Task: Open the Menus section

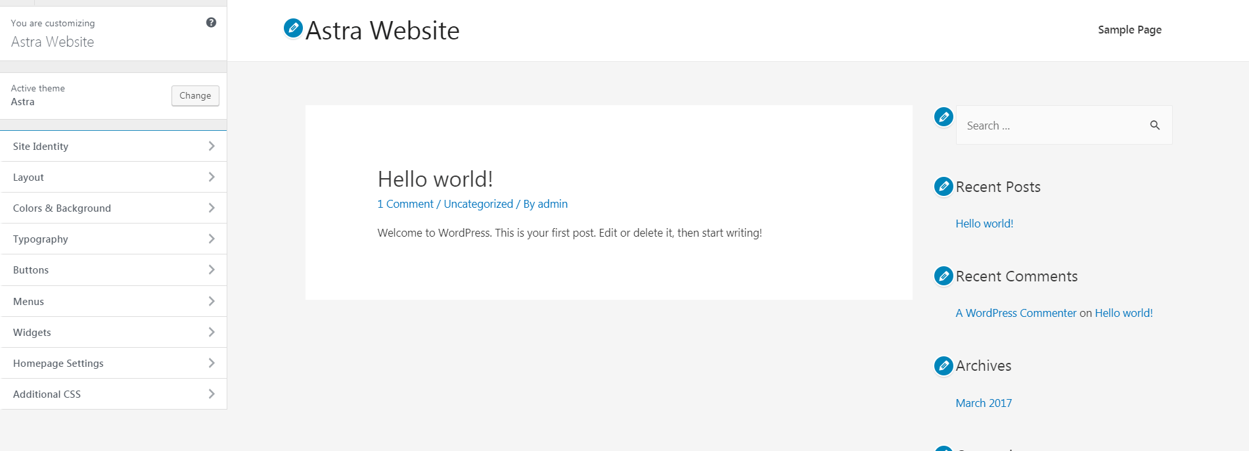Action: click(x=114, y=301)
